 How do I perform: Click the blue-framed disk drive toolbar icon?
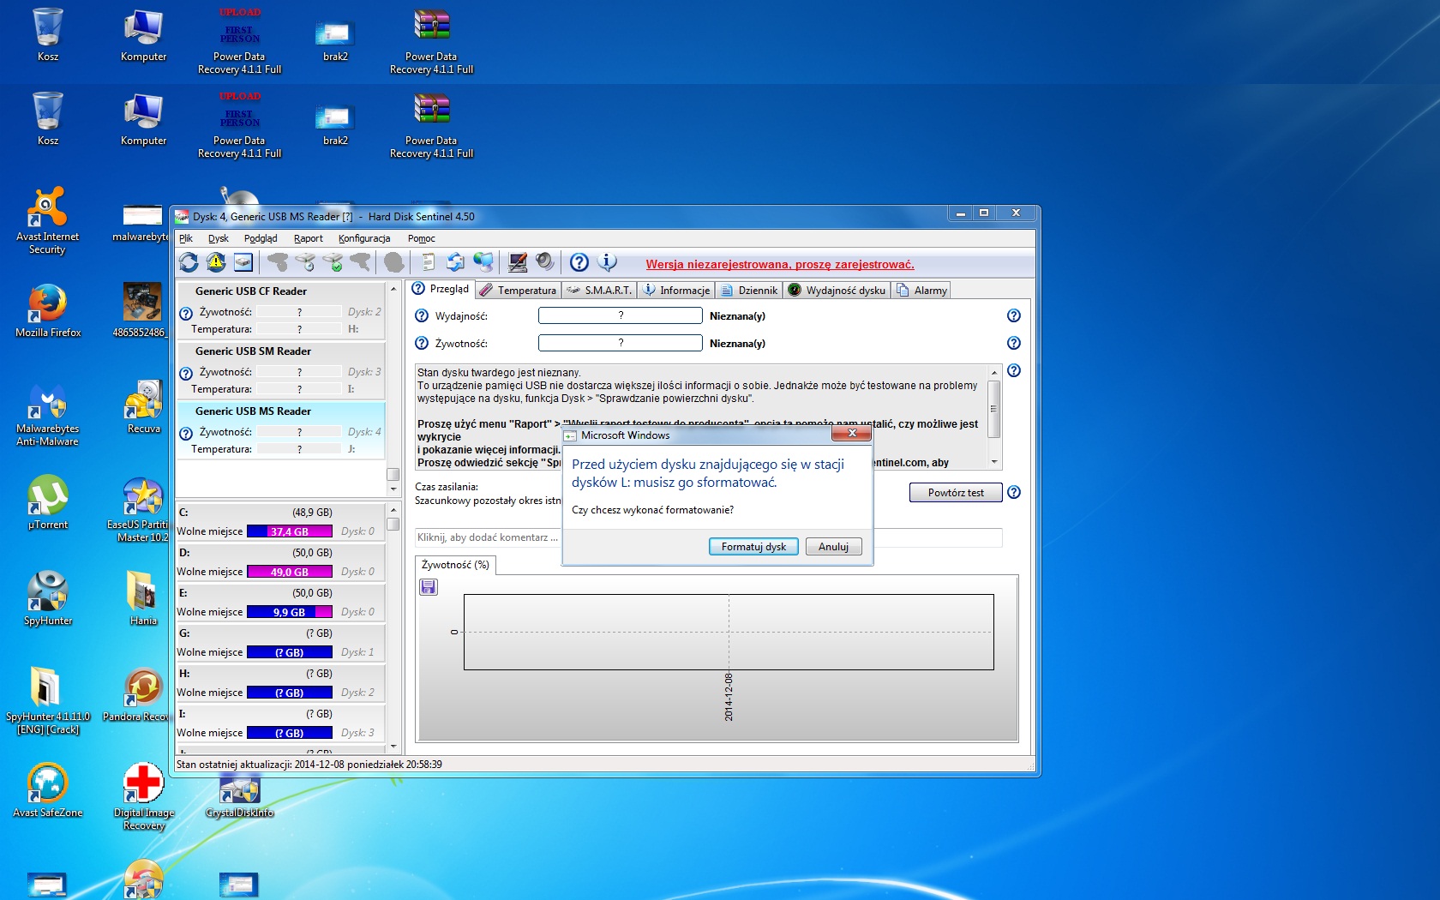pyautogui.click(x=243, y=262)
